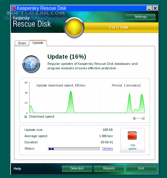Click the 'Download speed' legend label
Image resolution: width=167 pixels, height=178 pixels.
click(42, 117)
